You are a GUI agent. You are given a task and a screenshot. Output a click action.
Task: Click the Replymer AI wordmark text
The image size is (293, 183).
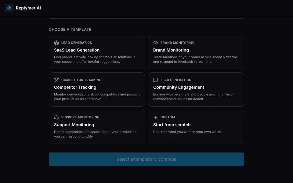[28, 8]
